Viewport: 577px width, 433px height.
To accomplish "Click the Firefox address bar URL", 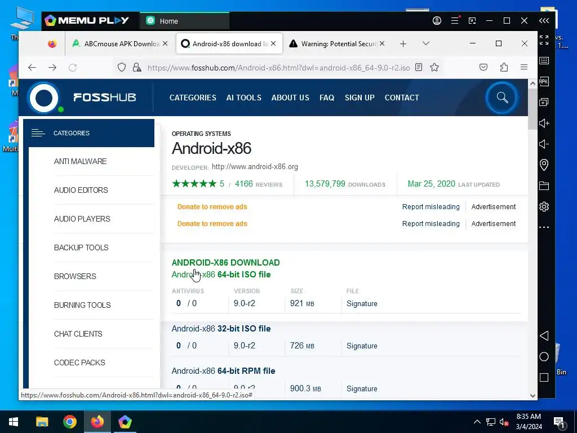I will [x=278, y=68].
